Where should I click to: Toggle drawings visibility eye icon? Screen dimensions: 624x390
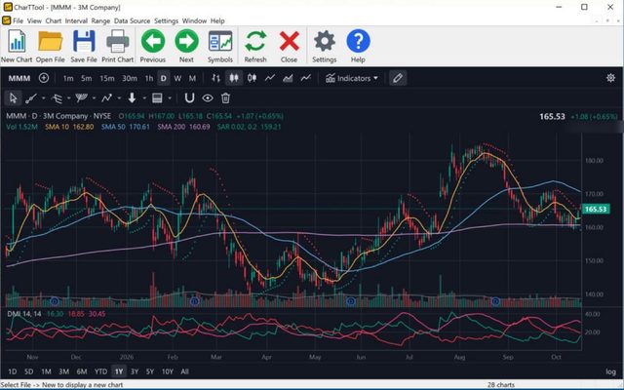click(208, 98)
